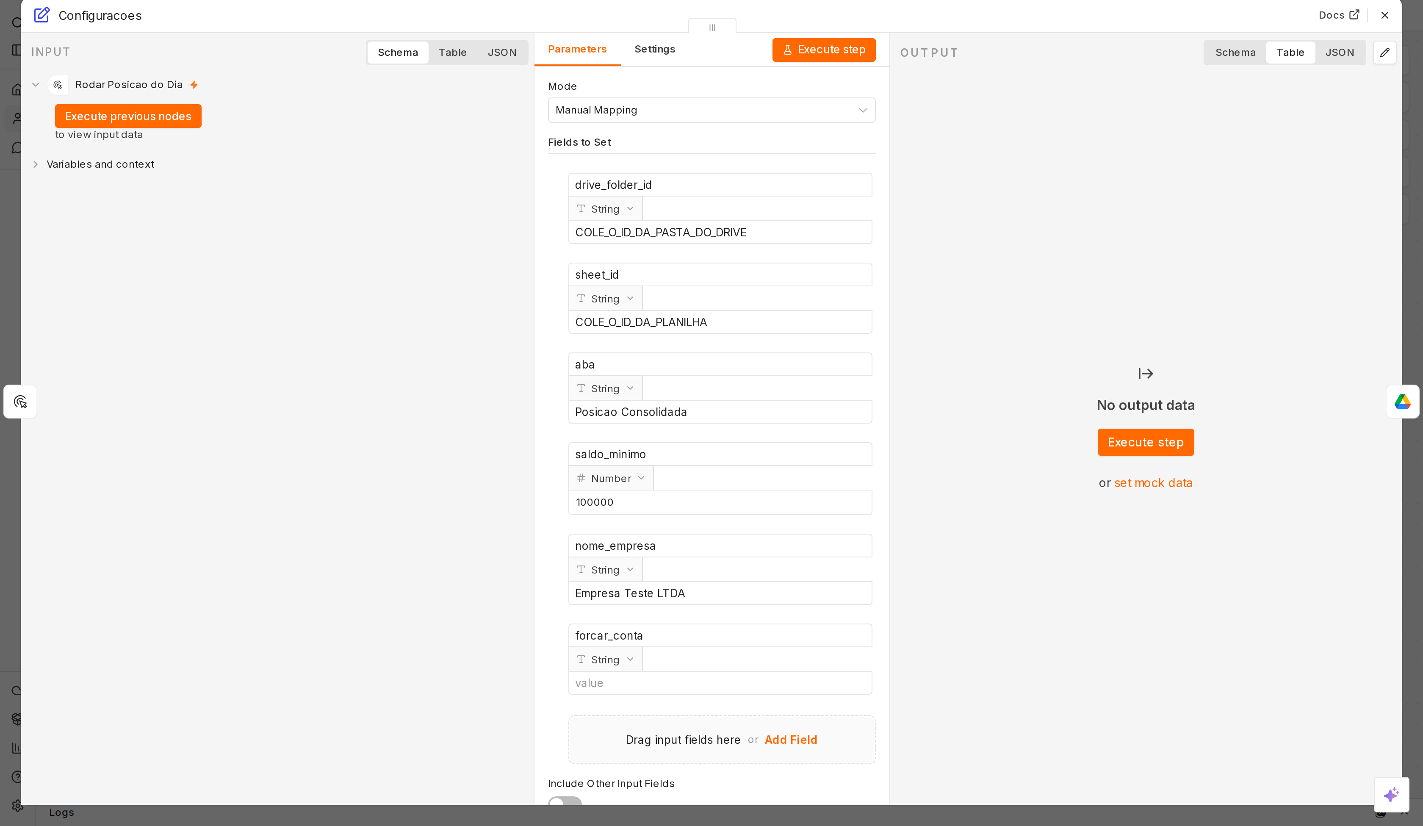Open the saldo_minimo Number type dropdown

coord(610,479)
